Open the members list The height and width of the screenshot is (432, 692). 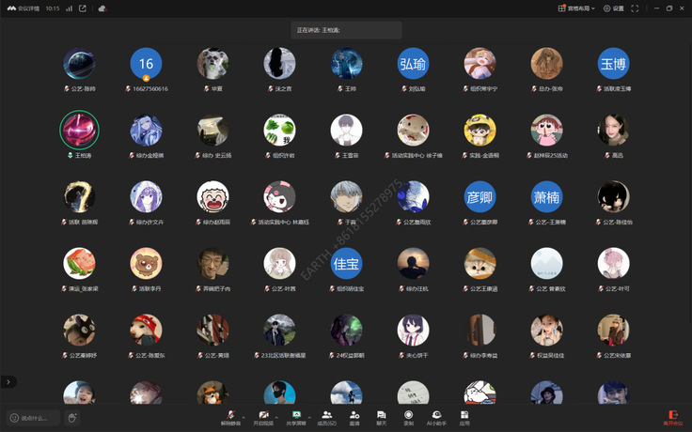click(326, 416)
